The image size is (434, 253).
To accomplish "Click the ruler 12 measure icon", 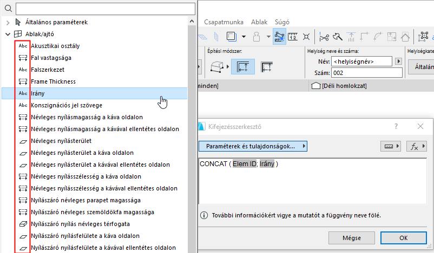I will [293, 37].
